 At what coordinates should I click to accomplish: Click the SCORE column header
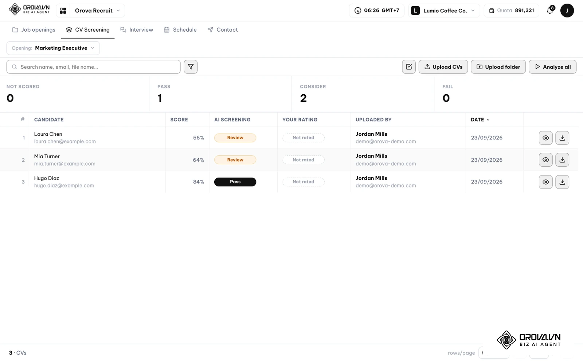click(x=179, y=120)
